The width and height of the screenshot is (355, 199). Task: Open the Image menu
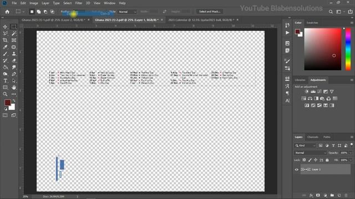tap(34, 3)
